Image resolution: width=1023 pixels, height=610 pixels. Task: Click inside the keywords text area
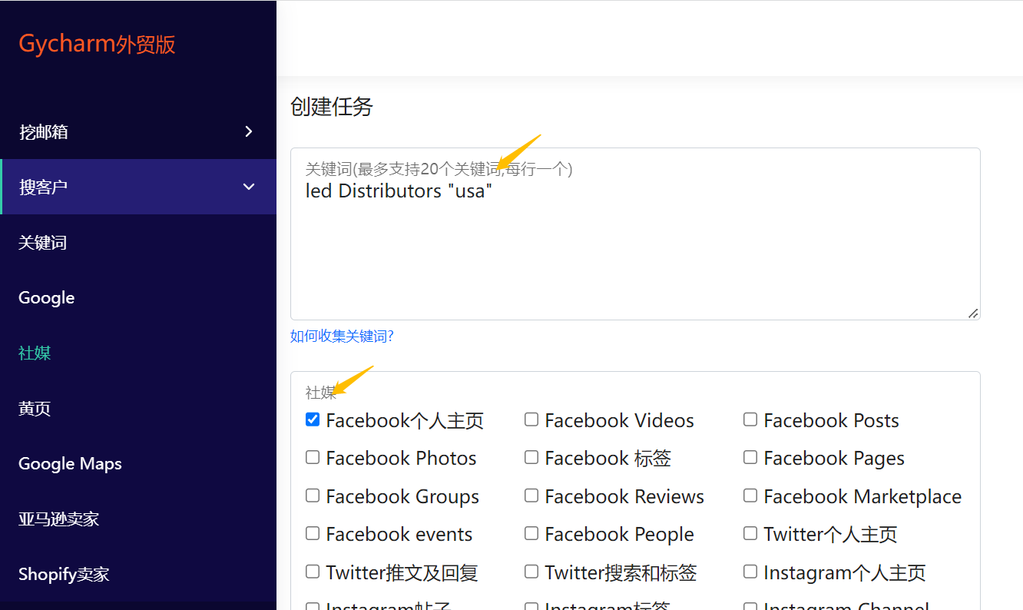pos(635,234)
